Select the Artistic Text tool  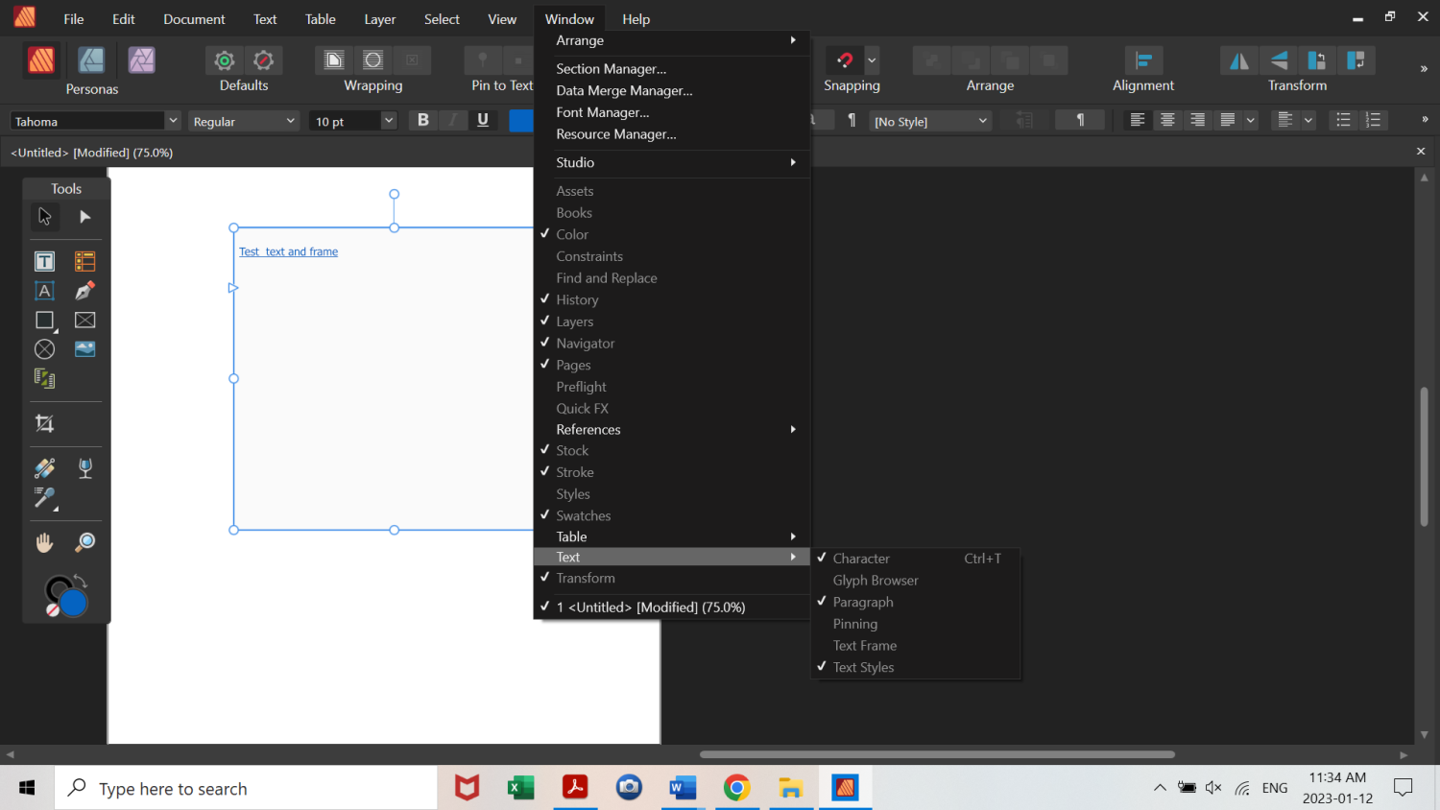pos(44,291)
